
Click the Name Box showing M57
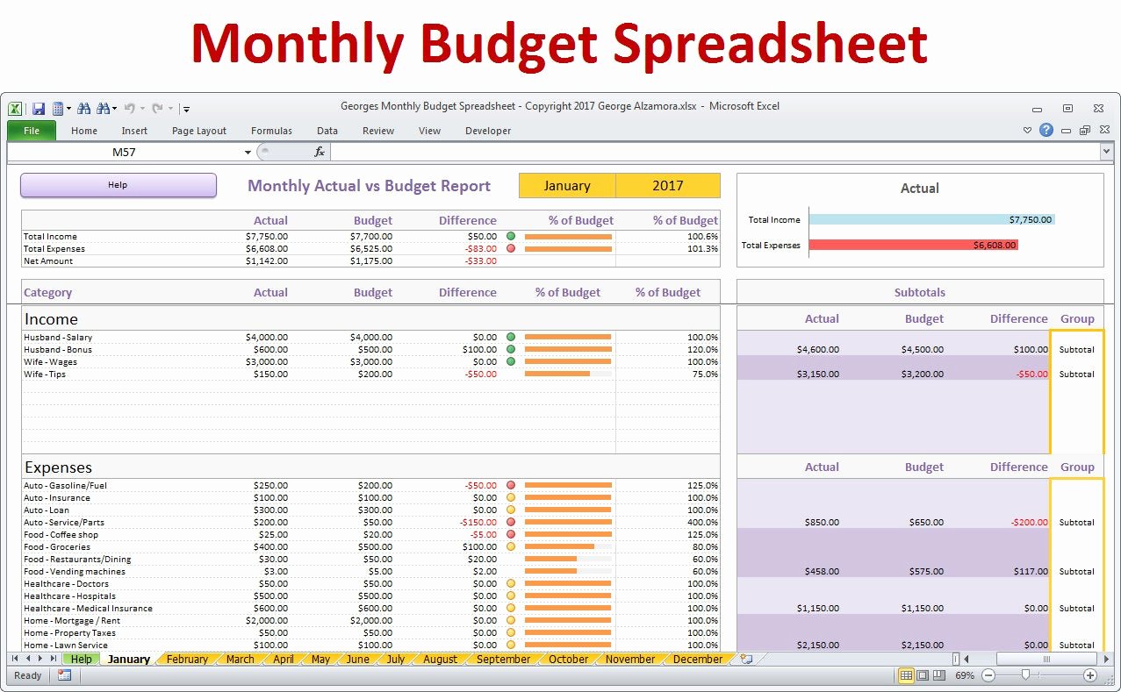pos(124,152)
